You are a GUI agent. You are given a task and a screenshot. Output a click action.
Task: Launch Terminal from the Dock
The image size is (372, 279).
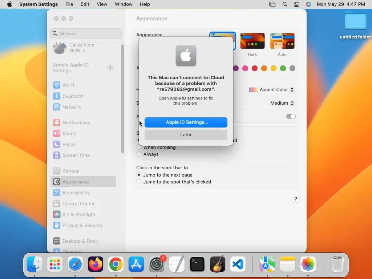(x=197, y=264)
